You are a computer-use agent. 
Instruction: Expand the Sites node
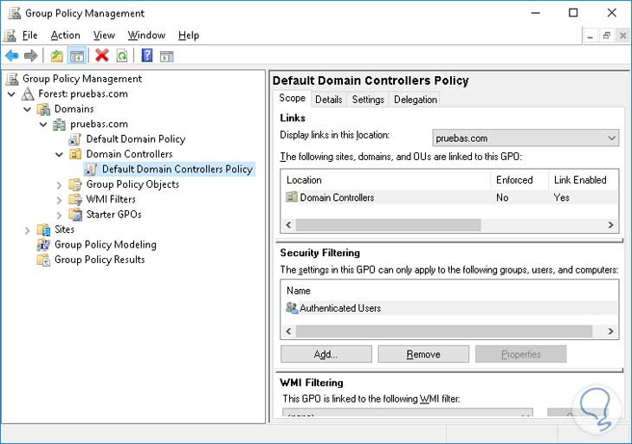coord(28,230)
